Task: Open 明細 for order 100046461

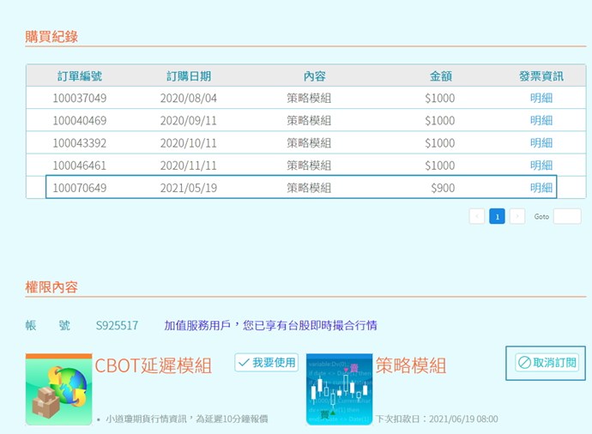Action: point(541,165)
